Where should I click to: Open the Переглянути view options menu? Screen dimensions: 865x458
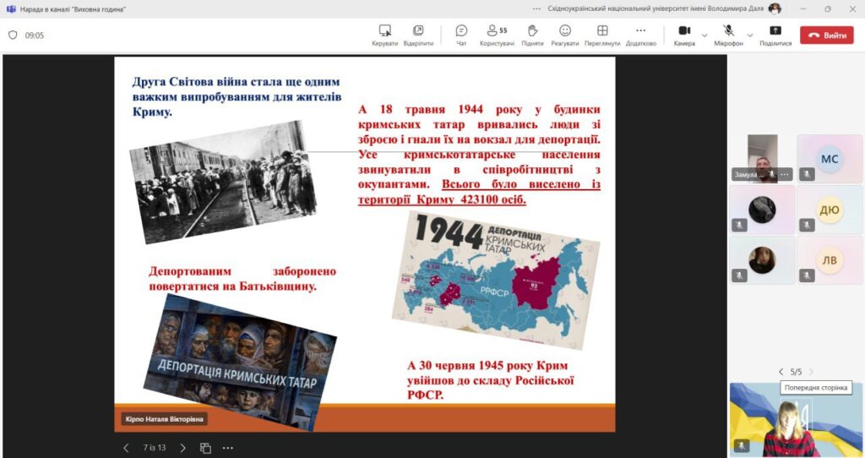pyautogui.click(x=602, y=31)
